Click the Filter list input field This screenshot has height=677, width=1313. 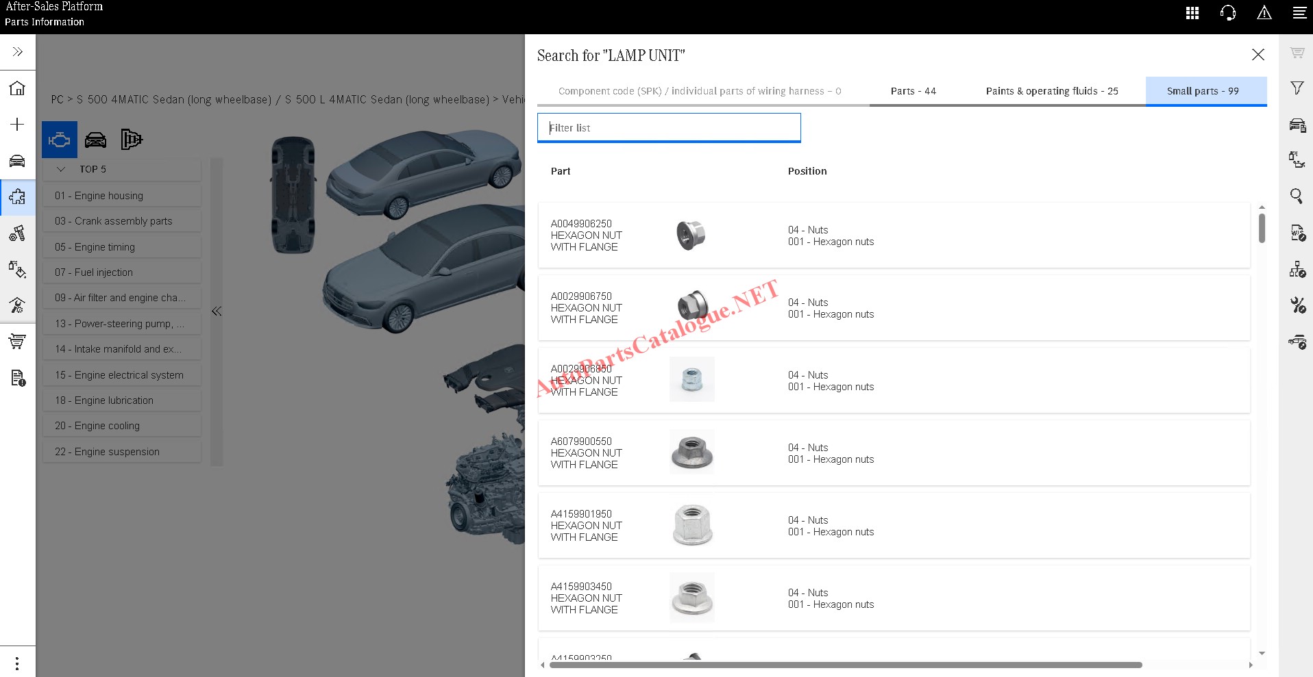click(x=668, y=128)
